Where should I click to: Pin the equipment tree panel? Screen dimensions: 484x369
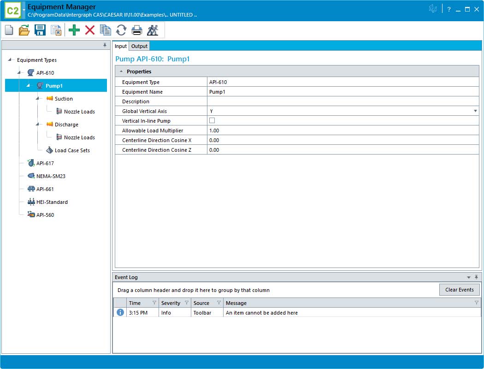coord(105,45)
